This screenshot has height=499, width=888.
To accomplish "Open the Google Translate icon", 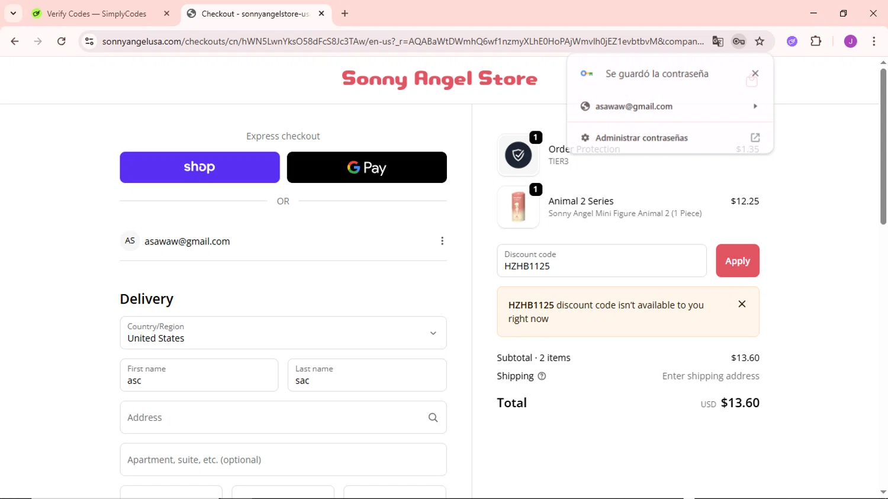I will [718, 41].
